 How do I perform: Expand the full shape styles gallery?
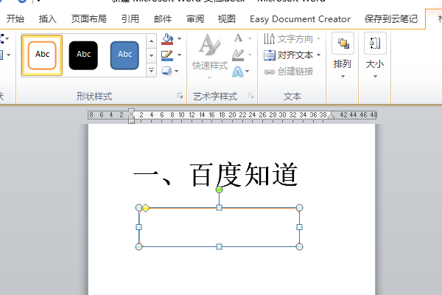click(151, 70)
